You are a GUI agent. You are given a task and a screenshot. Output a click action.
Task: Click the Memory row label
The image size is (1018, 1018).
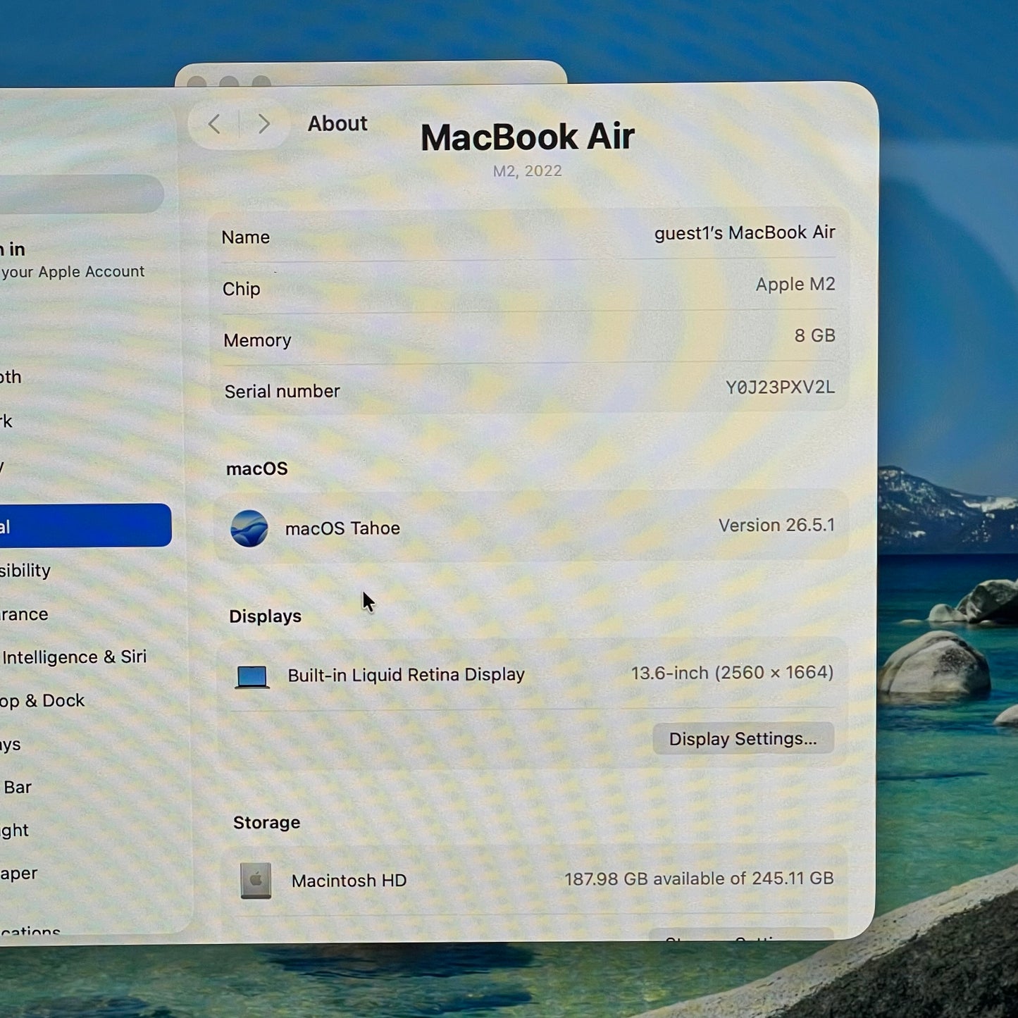click(257, 341)
